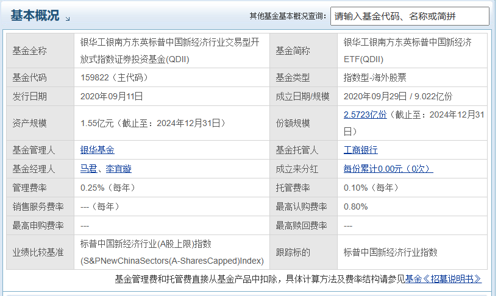Select fund type value 指数型-海外股票
The image size is (498, 296).
click(x=375, y=77)
